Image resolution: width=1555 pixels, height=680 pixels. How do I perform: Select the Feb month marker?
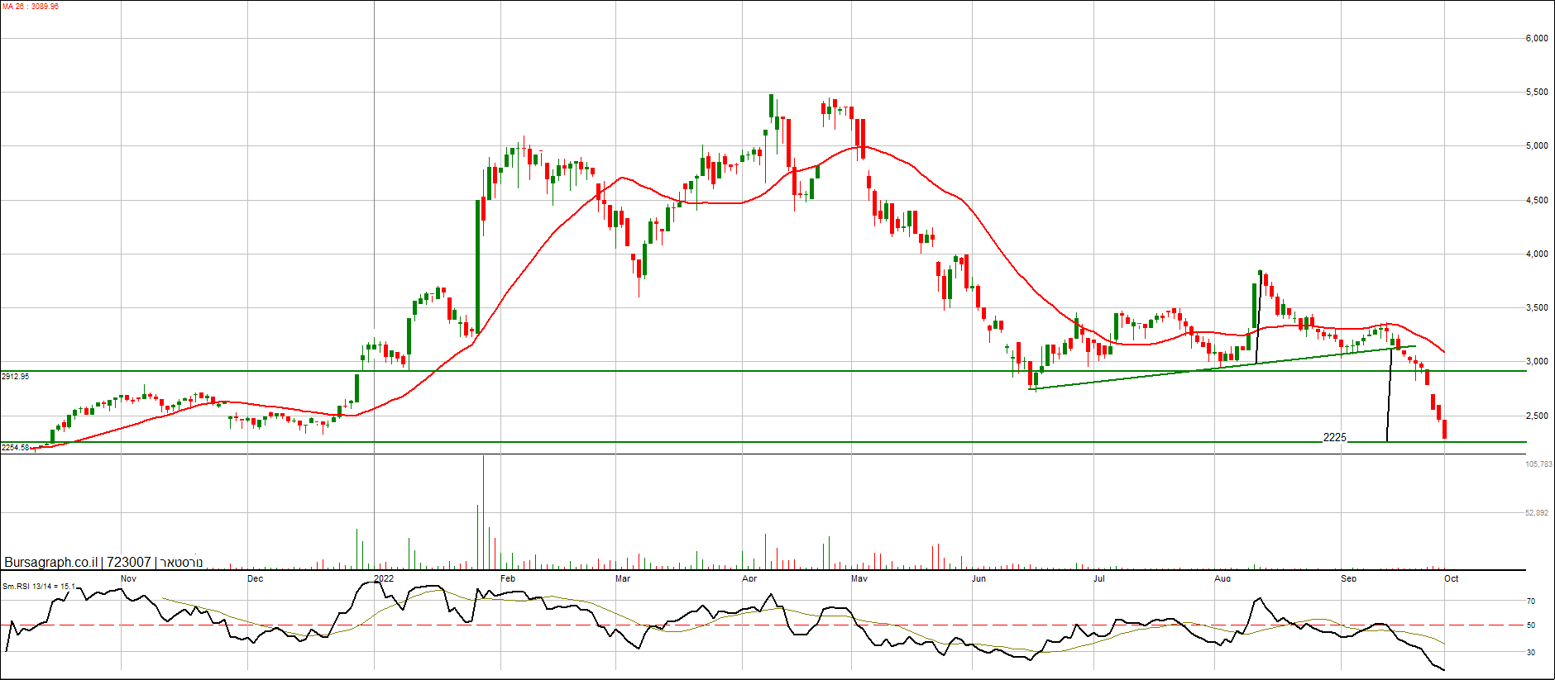click(508, 578)
